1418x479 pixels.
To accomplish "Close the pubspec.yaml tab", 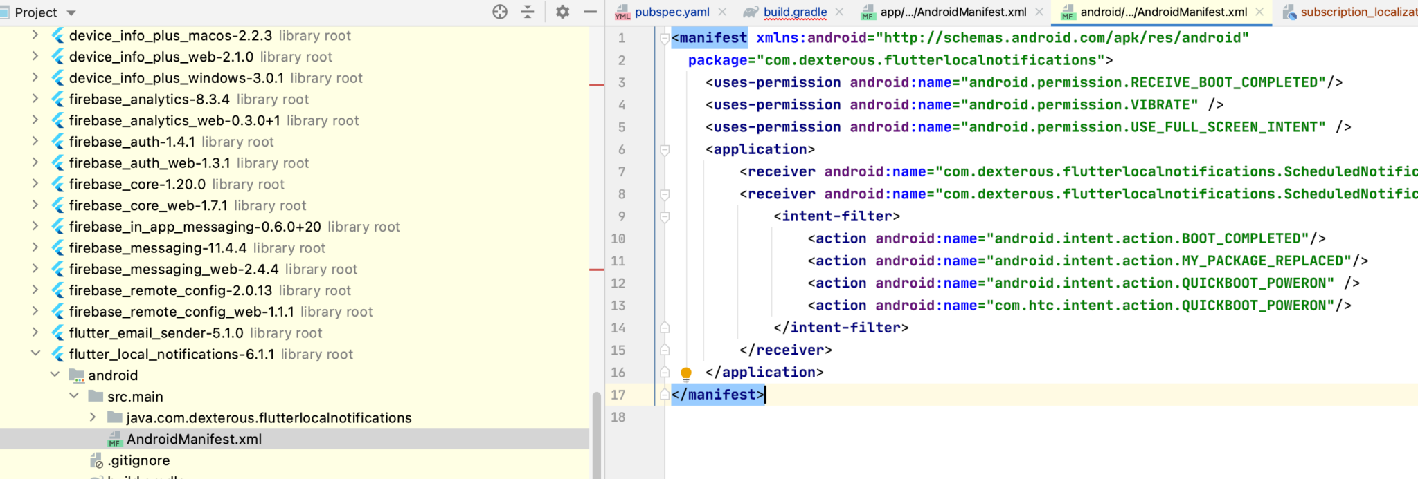I will (x=722, y=12).
